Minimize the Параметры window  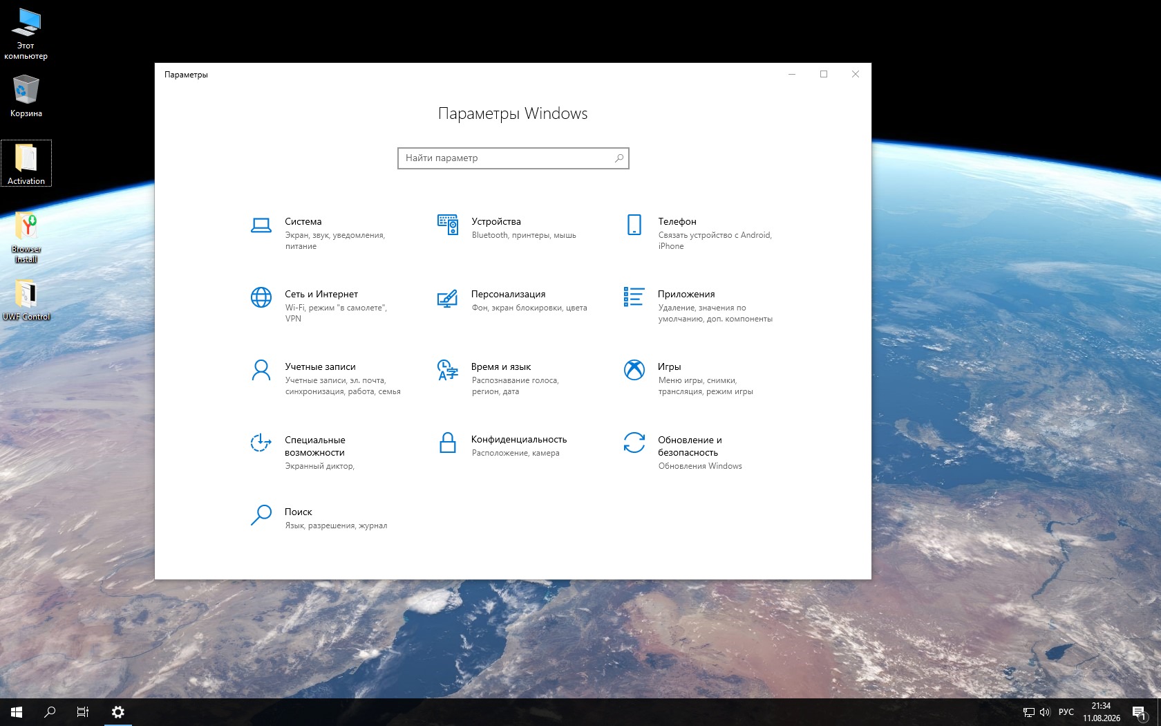click(792, 74)
